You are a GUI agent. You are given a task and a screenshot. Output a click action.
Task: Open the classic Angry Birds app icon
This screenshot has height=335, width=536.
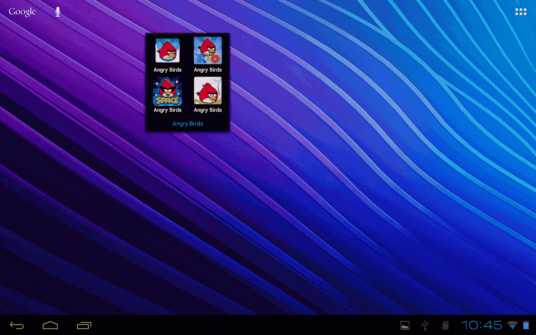(167, 51)
